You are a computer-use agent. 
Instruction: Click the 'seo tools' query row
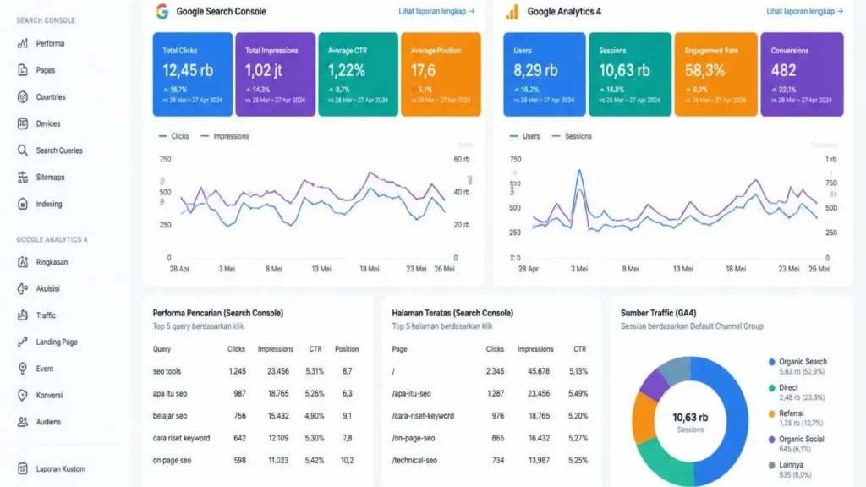coord(255,371)
